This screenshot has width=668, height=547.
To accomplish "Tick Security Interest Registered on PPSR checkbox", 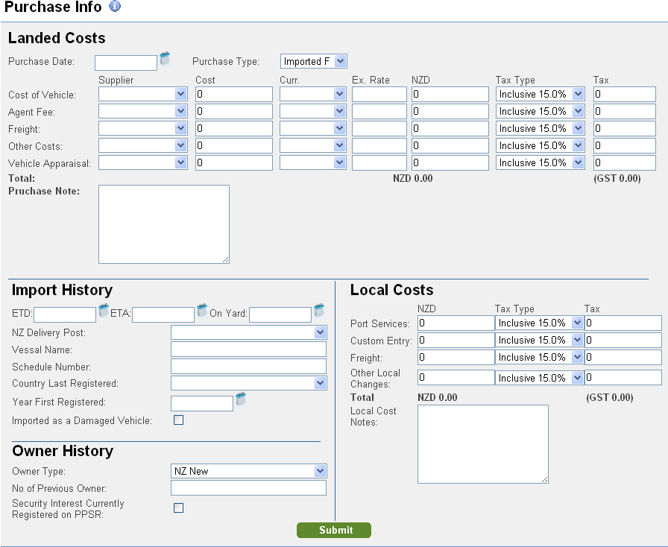I will click(x=178, y=508).
